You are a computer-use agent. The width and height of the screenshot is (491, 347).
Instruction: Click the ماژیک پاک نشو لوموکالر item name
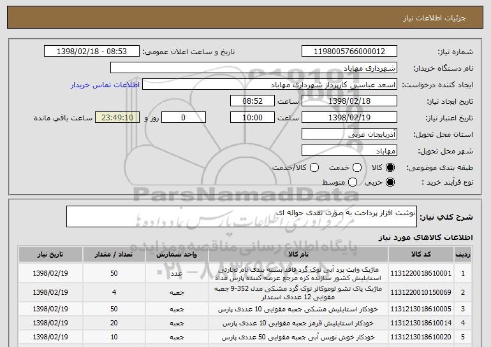pyautogui.click(x=298, y=293)
